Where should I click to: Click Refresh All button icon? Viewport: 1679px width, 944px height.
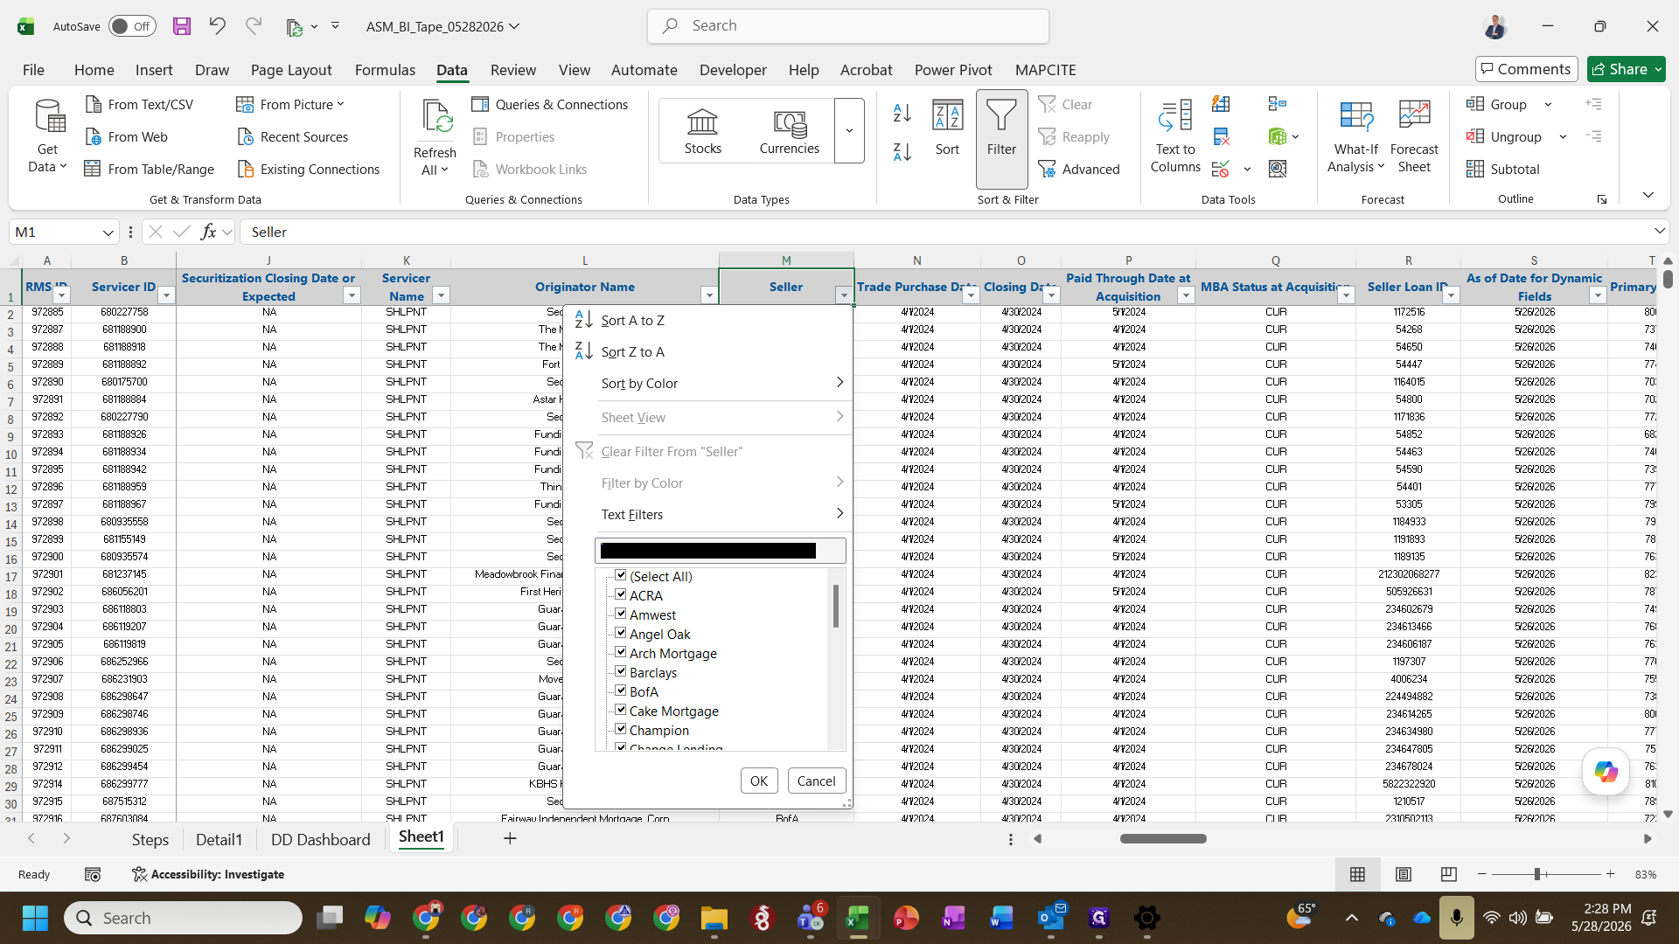(x=435, y=116)
